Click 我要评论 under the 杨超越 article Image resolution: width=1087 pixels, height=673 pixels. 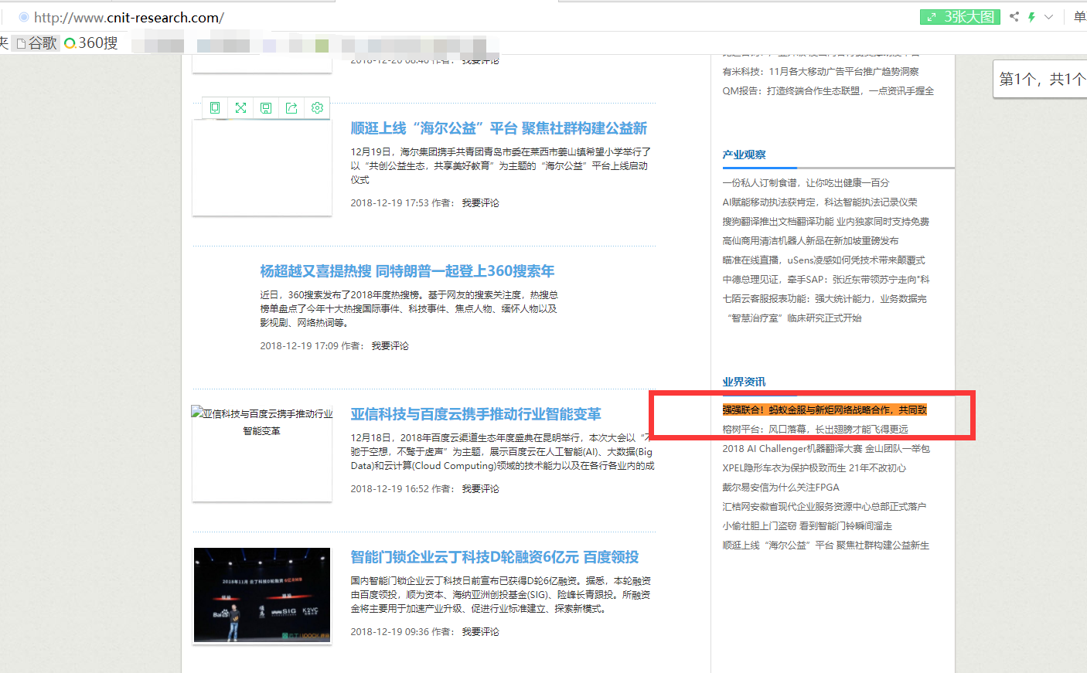[x=390, y=346]
